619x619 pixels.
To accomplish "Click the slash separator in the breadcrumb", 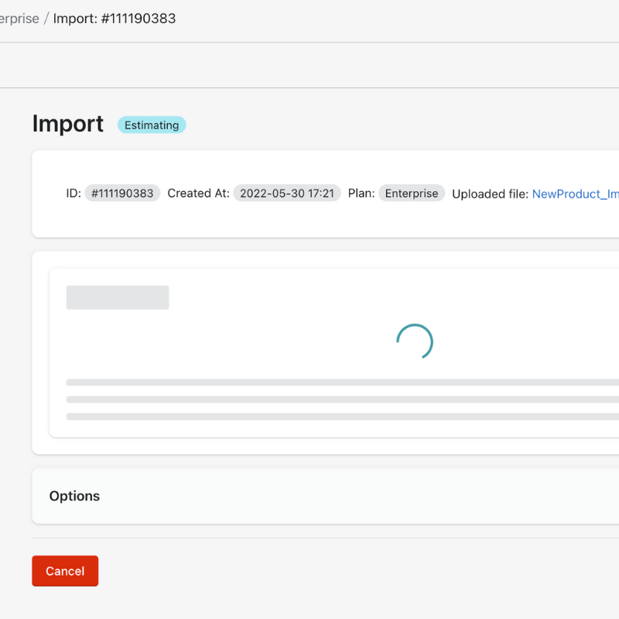I will click(46, 19).
